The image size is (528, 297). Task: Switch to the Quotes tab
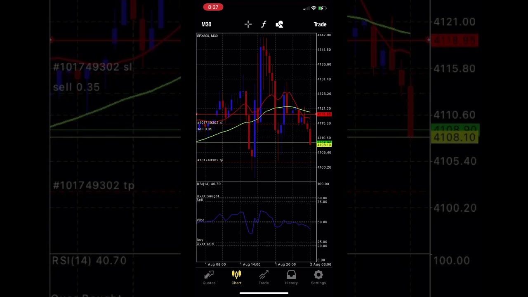pyautogui.click(x=209, y=278)
